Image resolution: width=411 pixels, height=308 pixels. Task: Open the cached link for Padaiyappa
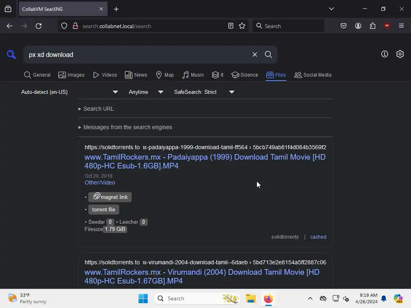pos(318,237)
